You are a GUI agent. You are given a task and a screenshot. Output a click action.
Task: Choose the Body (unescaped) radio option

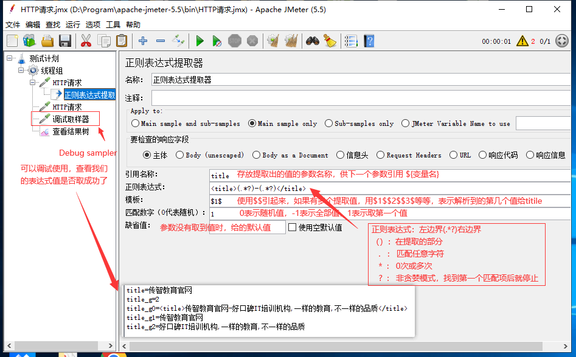coord(179,155)
